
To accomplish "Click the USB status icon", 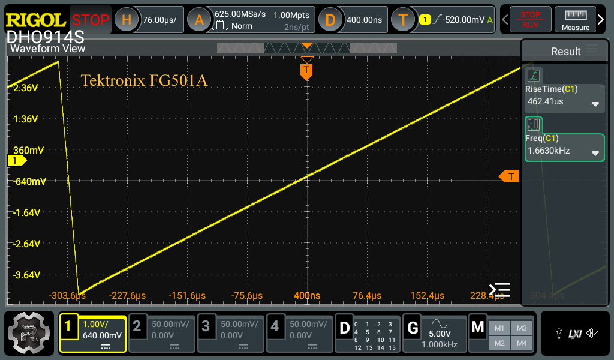I will (x=559, y=334).
